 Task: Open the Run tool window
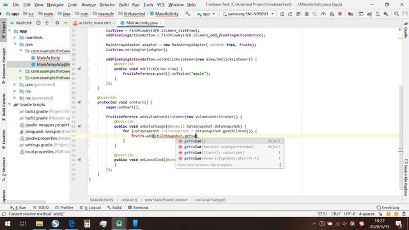pyautogui.click(x=19, y=208)
